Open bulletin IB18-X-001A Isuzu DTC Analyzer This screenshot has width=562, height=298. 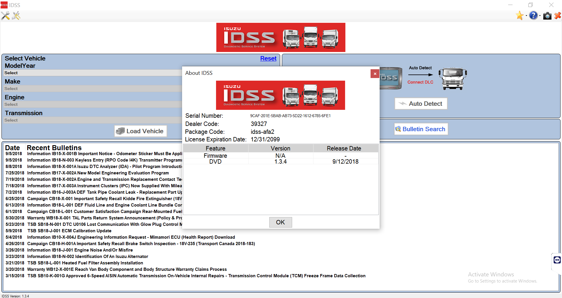click(x=104, y=167)
